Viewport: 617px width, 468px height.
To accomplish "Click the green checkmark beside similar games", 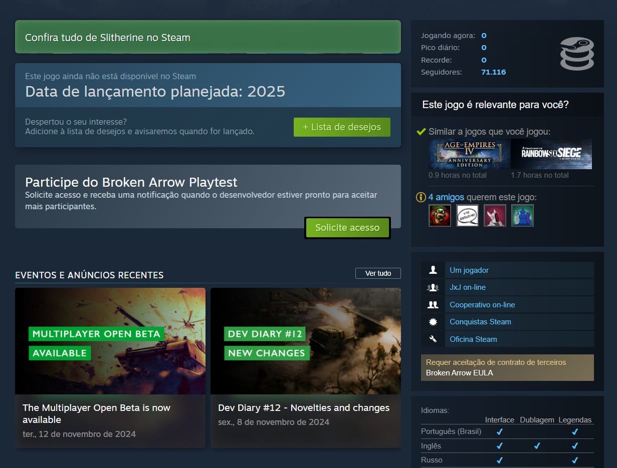I will coord(422,131).
